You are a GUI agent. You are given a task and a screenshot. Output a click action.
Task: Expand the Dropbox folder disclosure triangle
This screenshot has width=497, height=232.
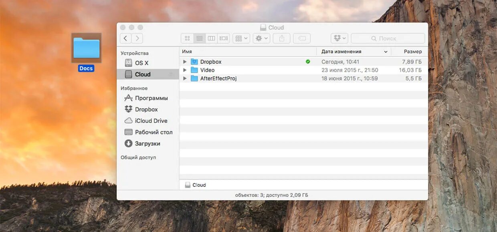pyautogui.click(x=185, y=62)
